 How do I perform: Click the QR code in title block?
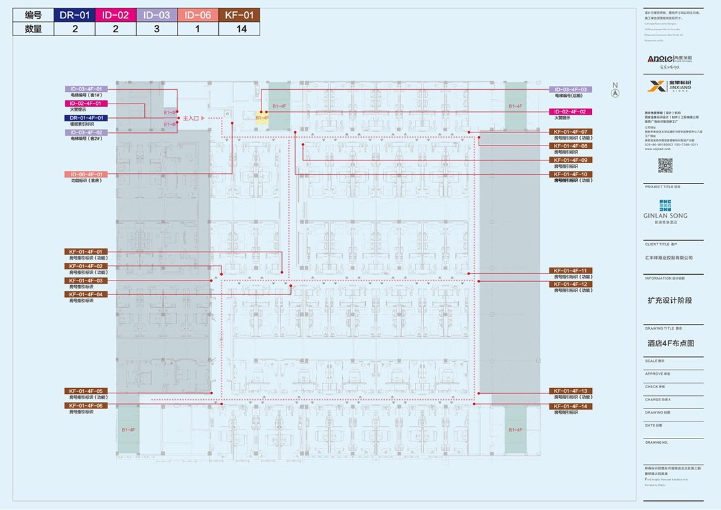[665, 165]
